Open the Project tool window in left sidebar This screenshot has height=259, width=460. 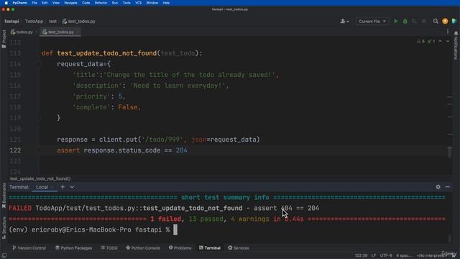click(x=4, y=39)
